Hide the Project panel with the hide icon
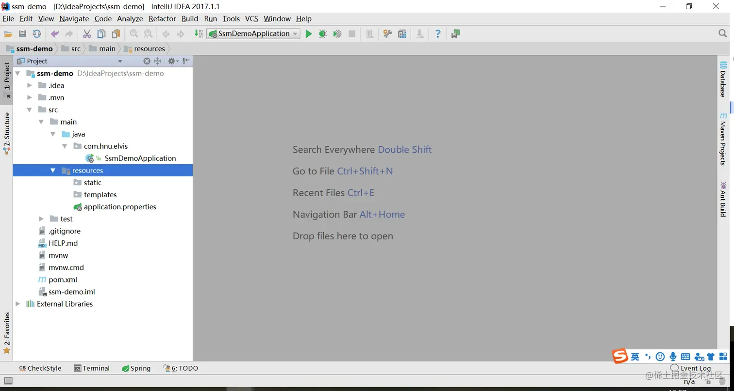Image resolution: width=734 pixels, height=391 pixels. pos(186,61)
